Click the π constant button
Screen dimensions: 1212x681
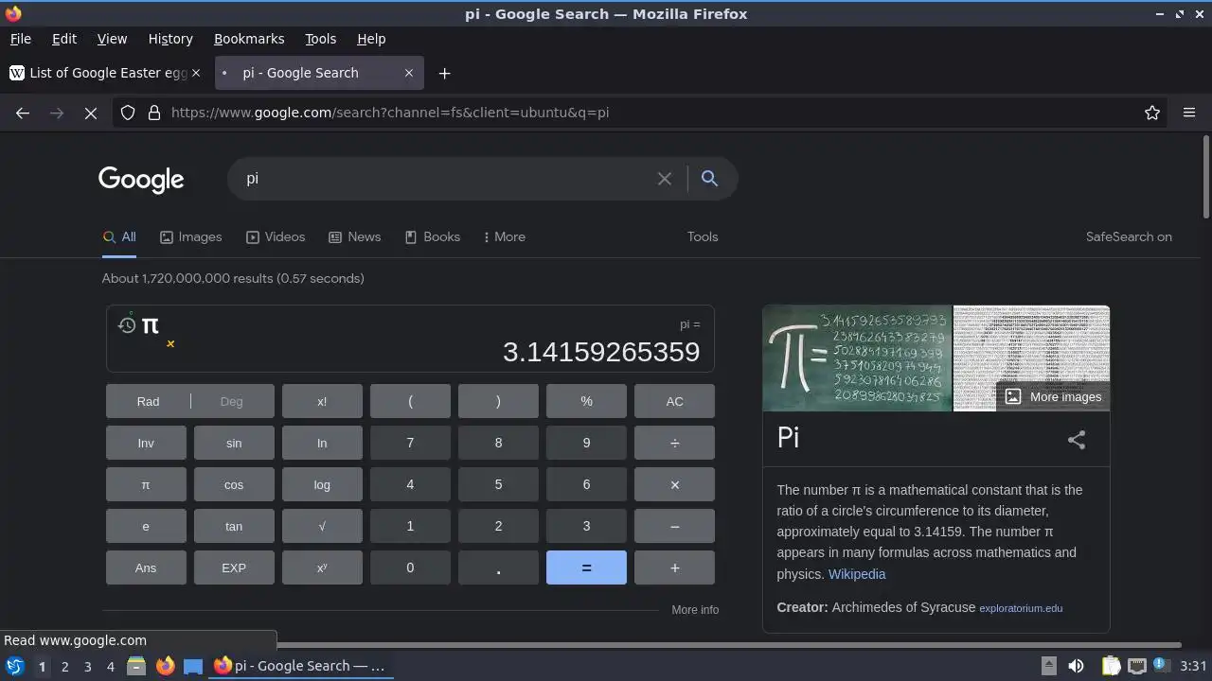pos(146,484)
